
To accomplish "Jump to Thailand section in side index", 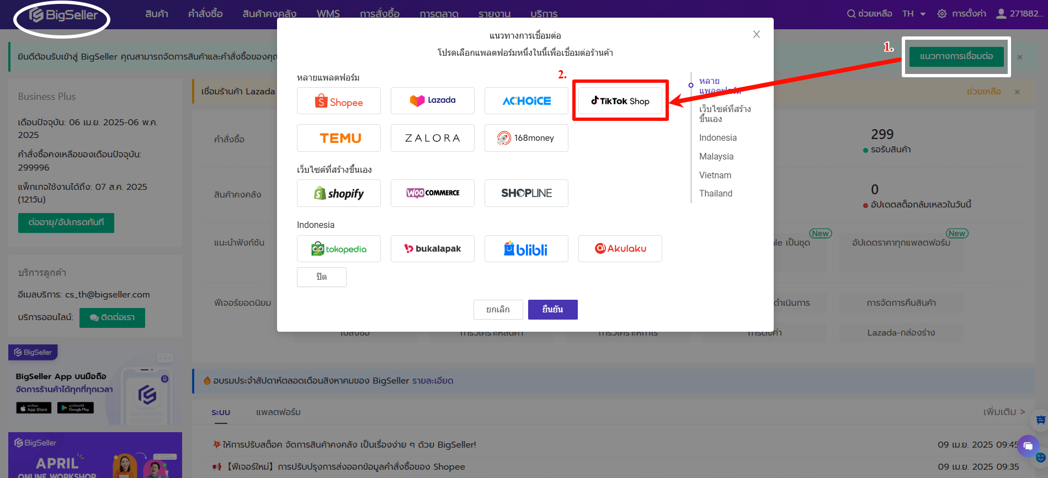I will (x=716, y=194).
